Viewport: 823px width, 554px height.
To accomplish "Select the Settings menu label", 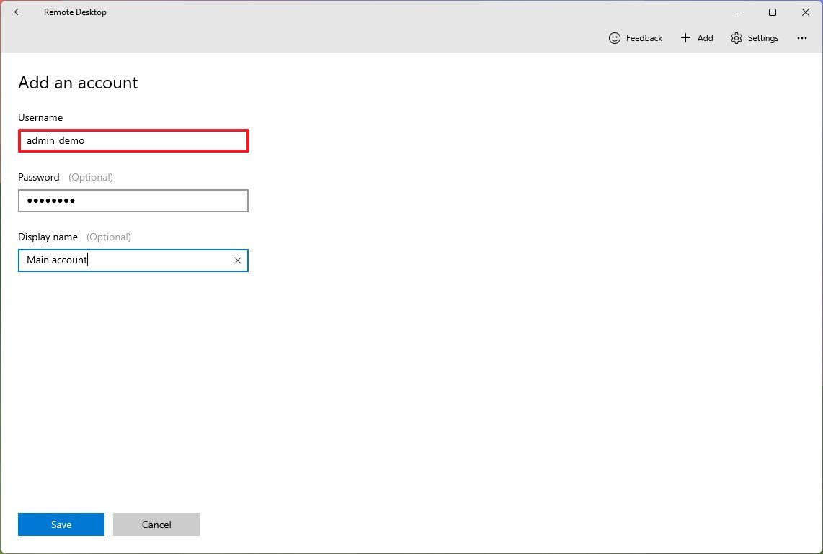I will 763,38.
